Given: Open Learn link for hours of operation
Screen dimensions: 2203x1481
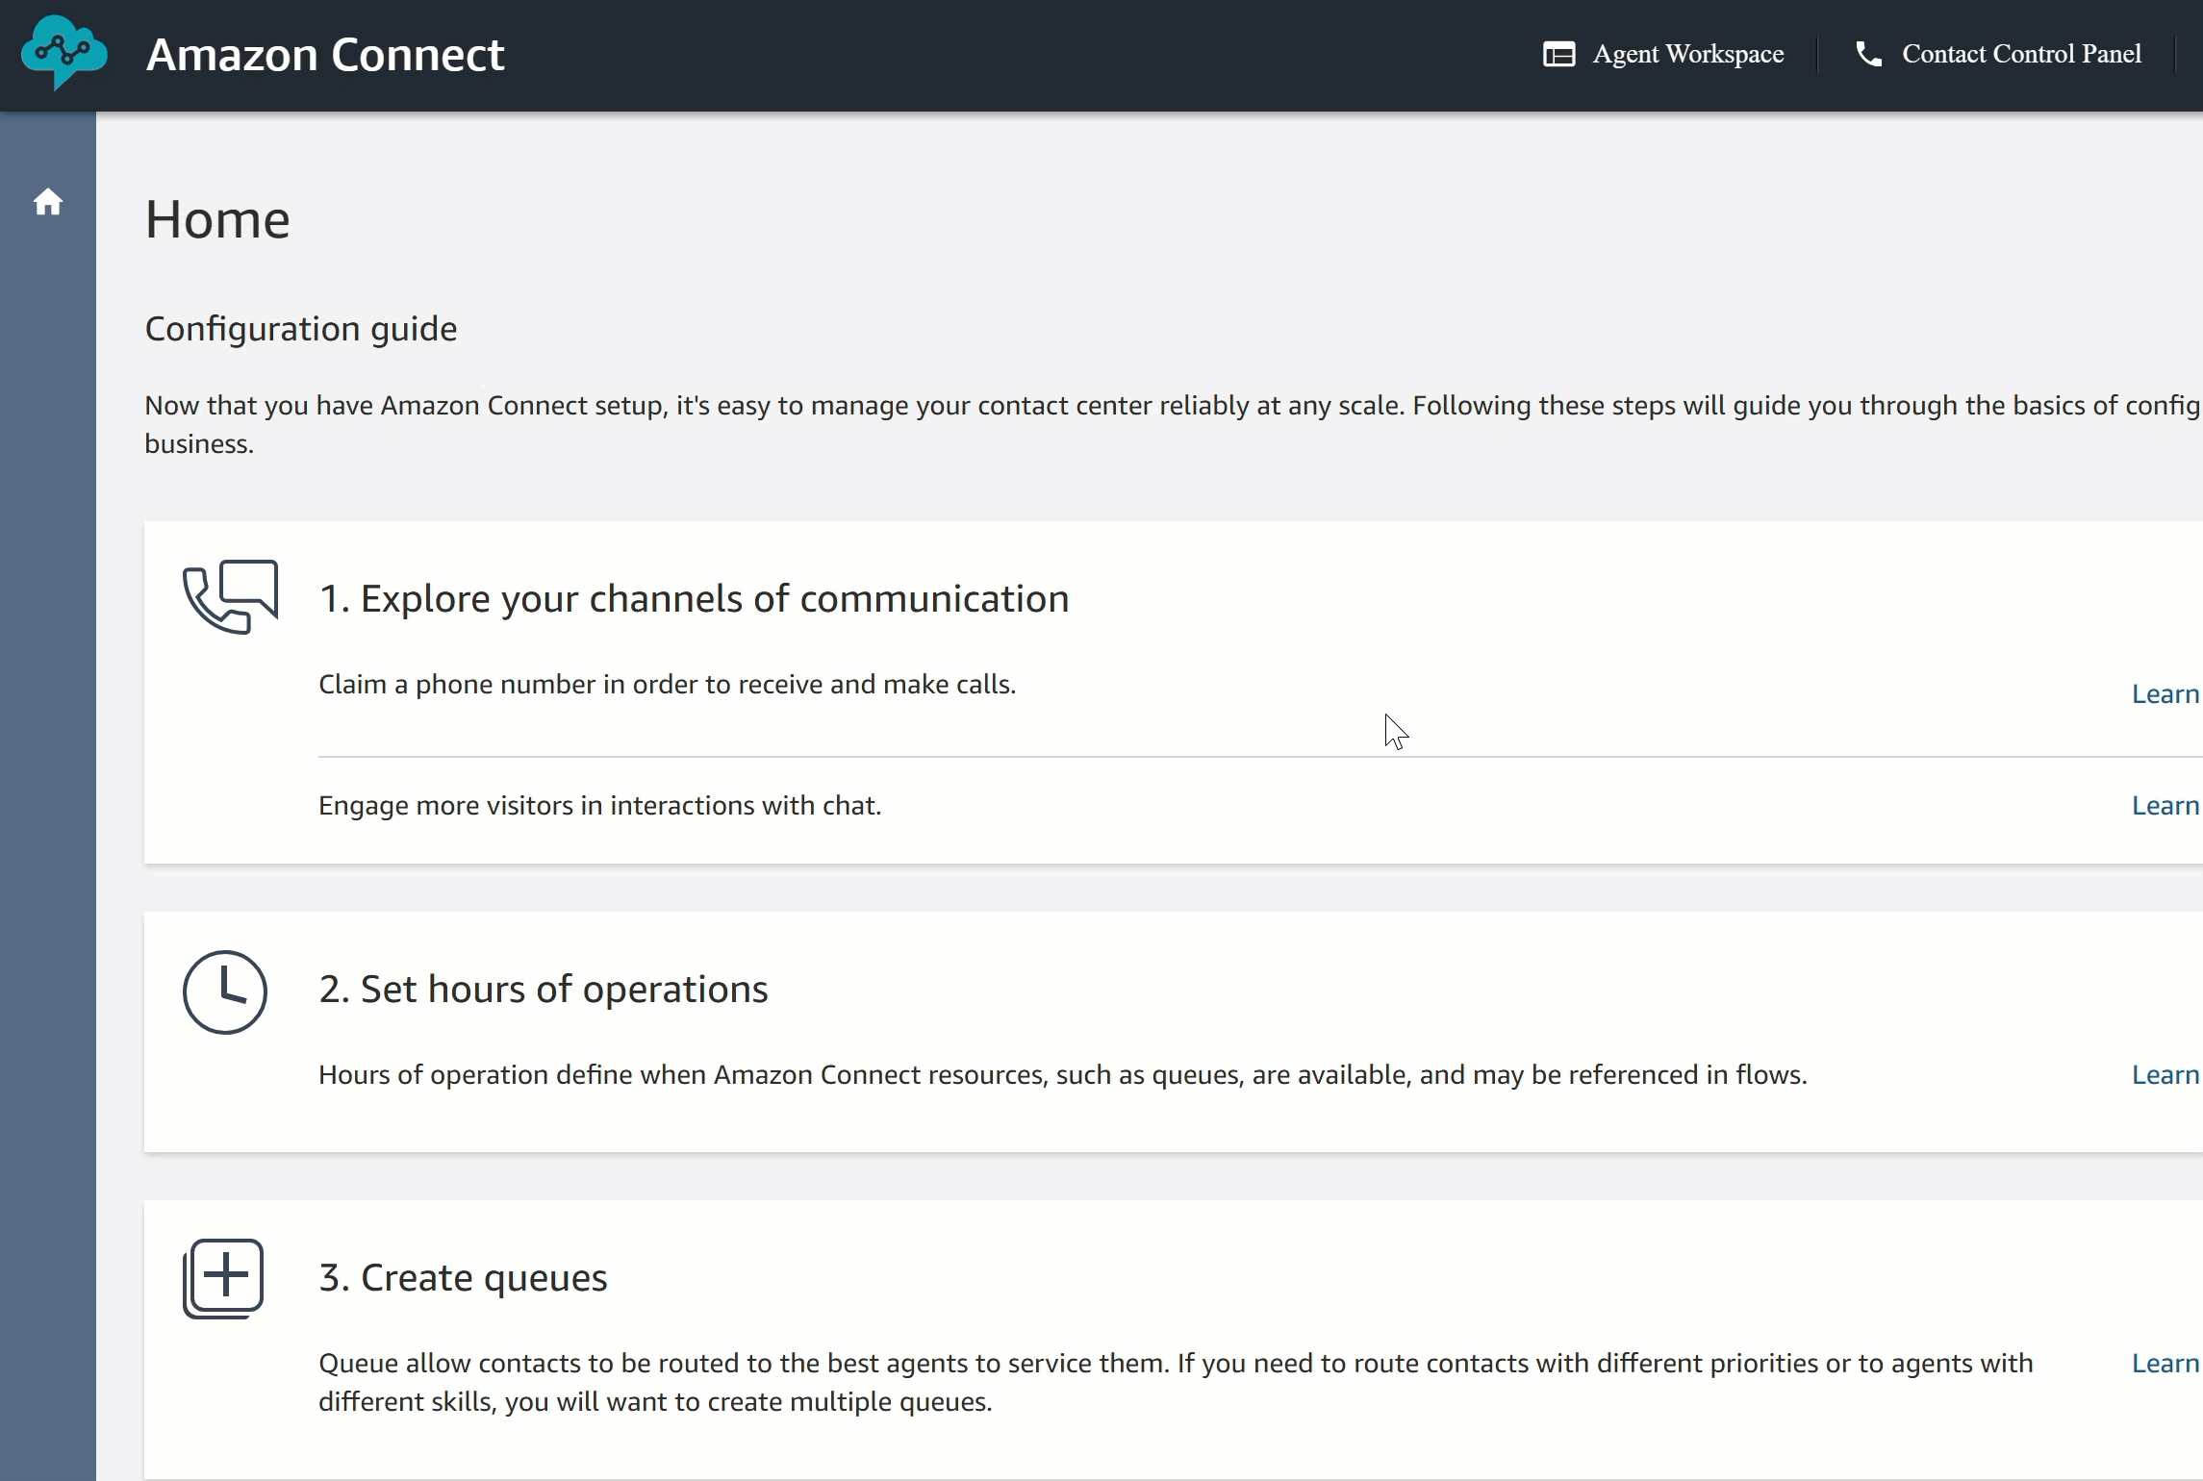Looking at the screenshot, I should click(x=2165, y=1075).
